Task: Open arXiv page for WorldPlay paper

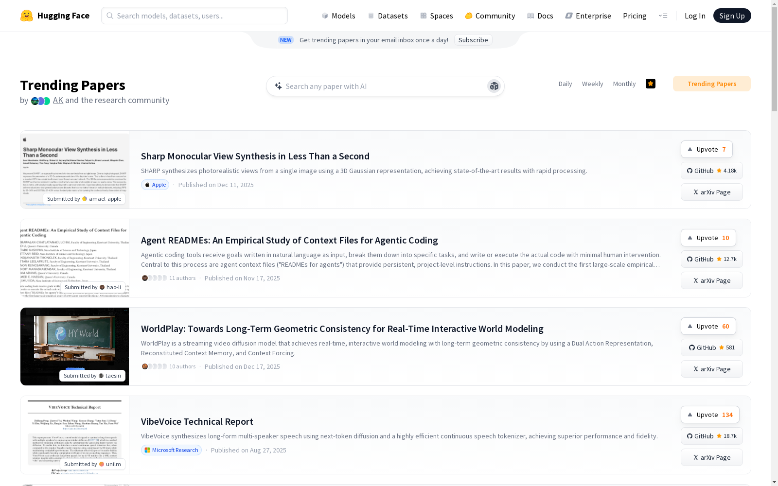Action: (712, 369)
